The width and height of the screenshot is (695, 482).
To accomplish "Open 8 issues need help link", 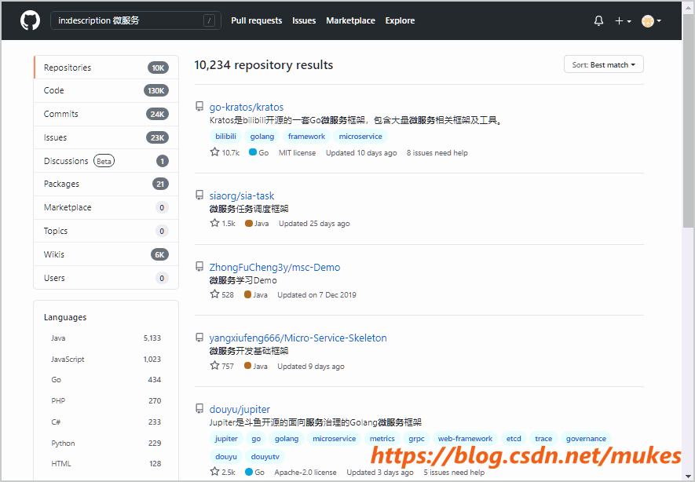I will 437,153.
